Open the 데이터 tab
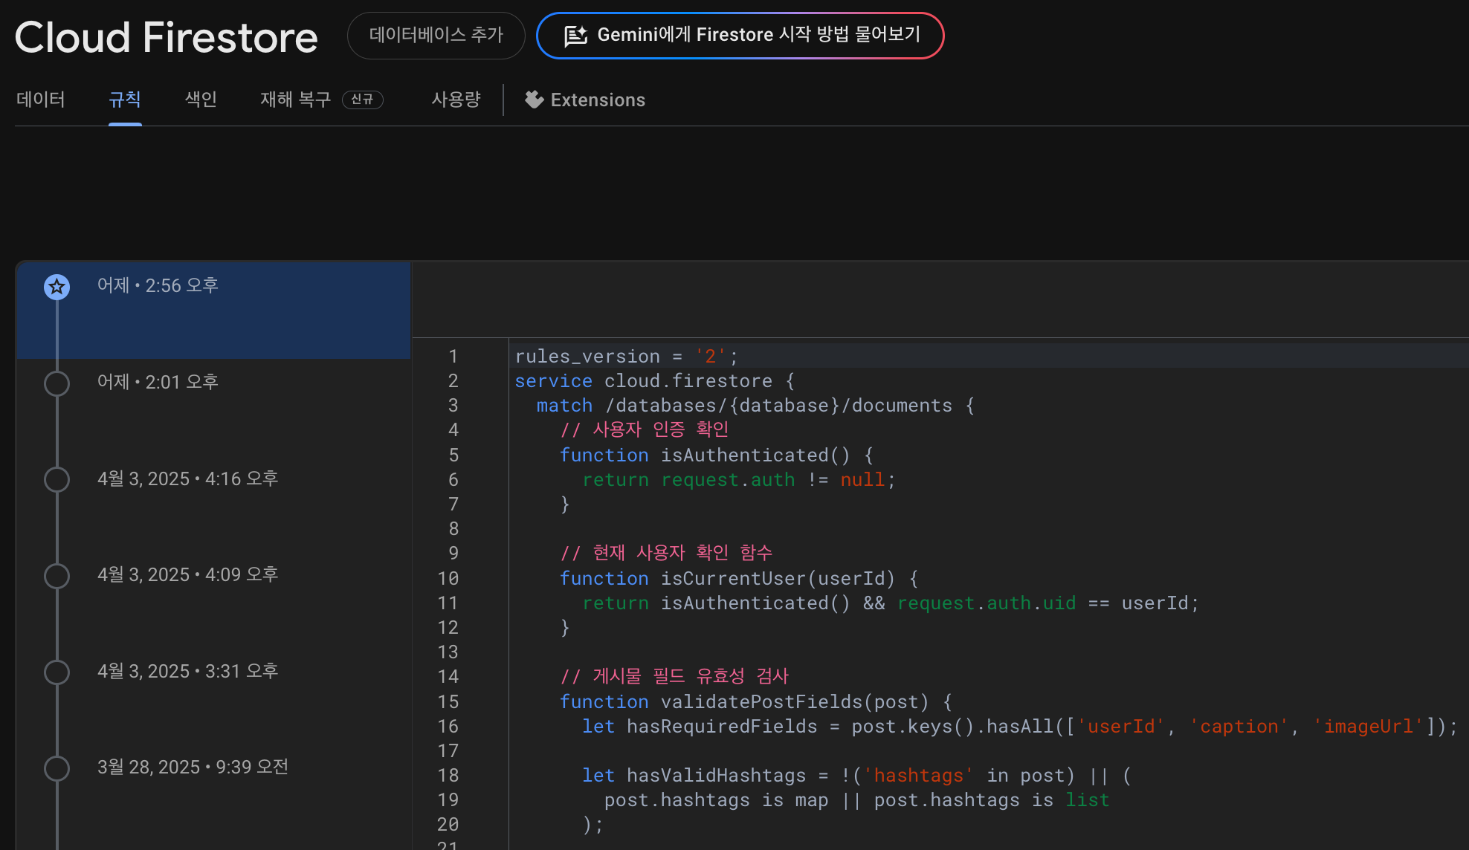Image resolution: width=1469 pixels, height=850 pixels. click(41, 100)
